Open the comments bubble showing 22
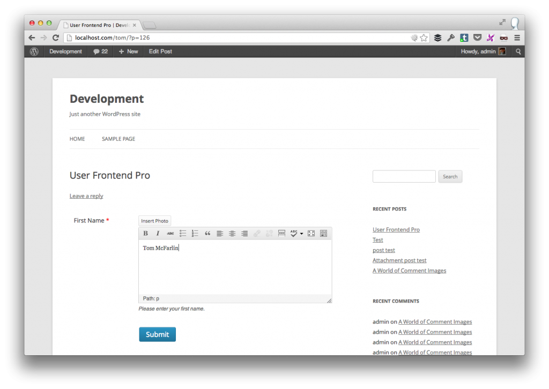This screenshot has height=389, width=549. click(x=100, y=51)
